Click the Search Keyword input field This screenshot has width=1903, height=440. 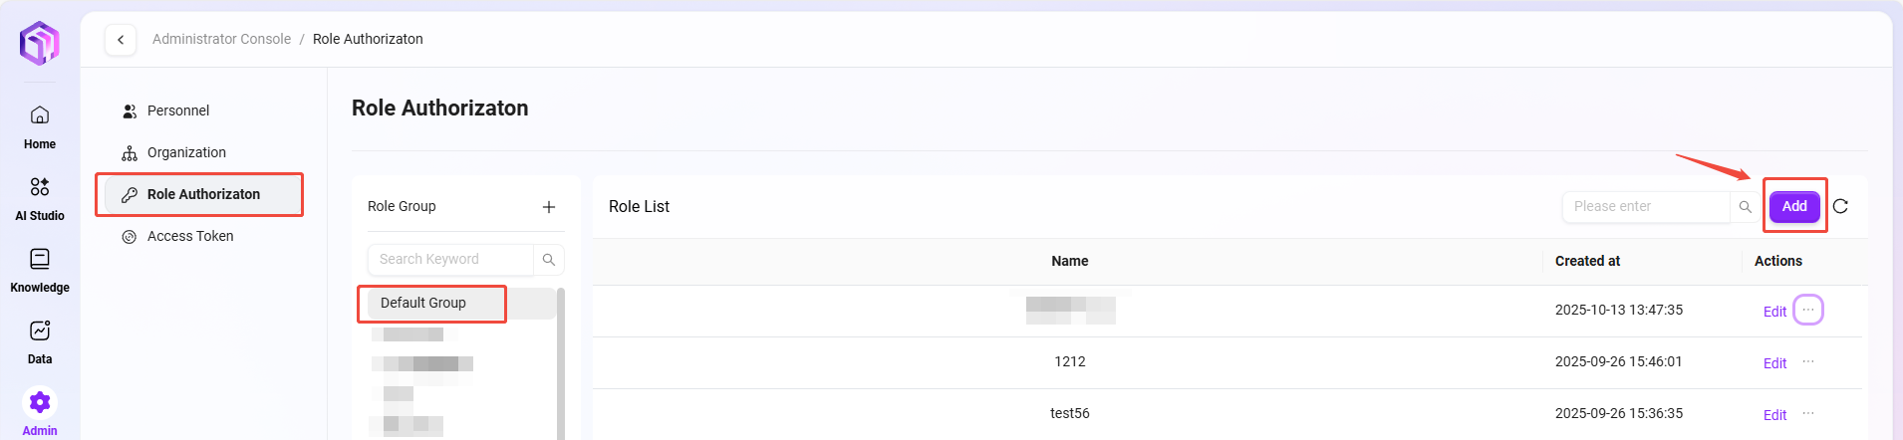click(451, 260)
